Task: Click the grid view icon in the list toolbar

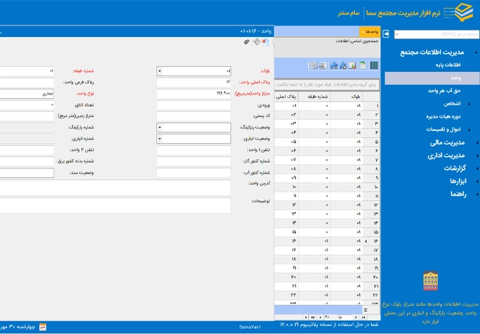Action: (374, 65)
